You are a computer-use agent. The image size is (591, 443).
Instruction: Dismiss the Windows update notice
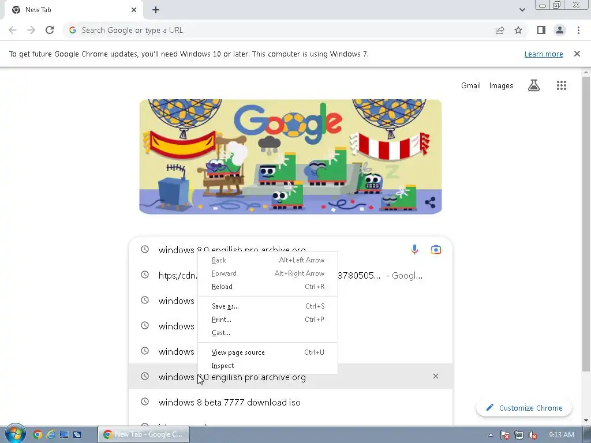577,54
